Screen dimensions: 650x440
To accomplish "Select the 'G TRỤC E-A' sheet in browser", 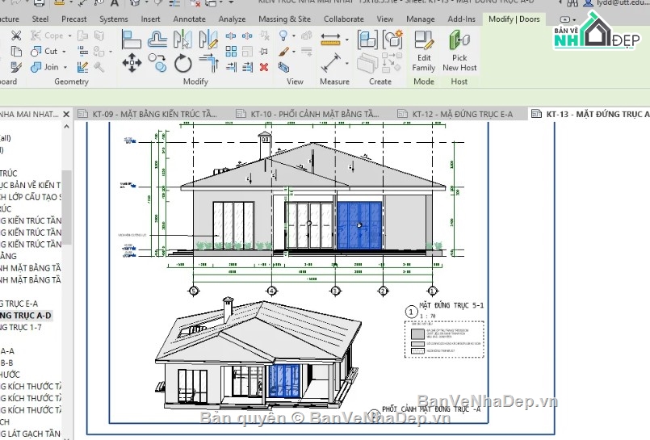I will pos(19,304).
